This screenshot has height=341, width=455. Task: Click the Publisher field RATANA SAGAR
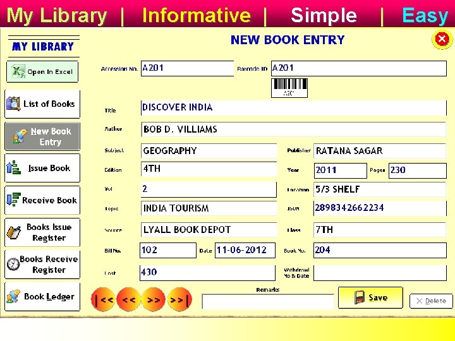click(x=380, y=151)
